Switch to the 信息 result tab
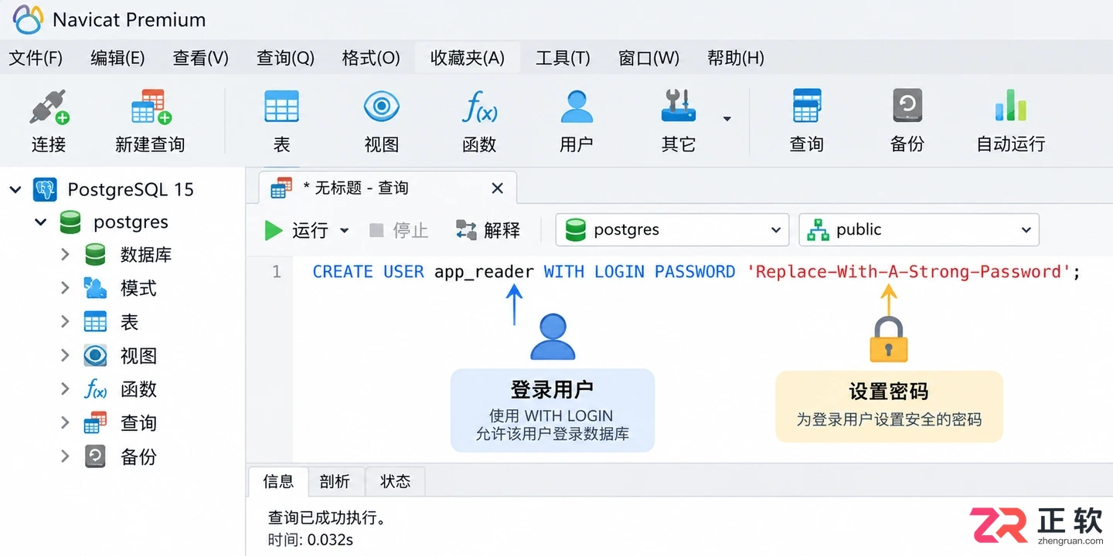 point(278,482)
